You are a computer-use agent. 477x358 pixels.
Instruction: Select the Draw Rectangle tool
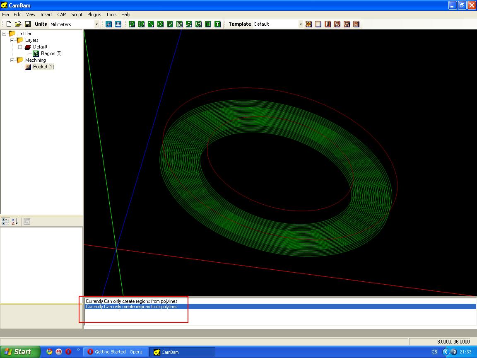pyautogui.click(x=208, y=24)
